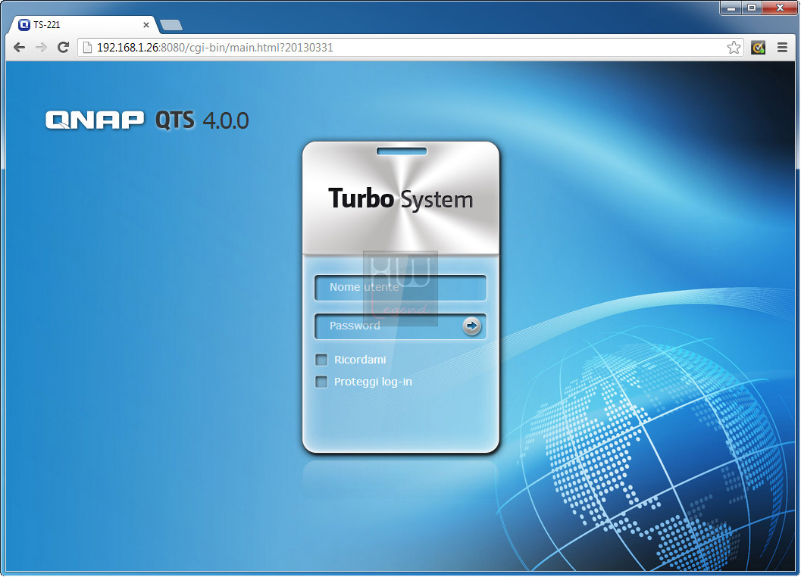The image size is (801, 577).
Task: Click the page document icon in the address bar
Action: pos(87,48)
